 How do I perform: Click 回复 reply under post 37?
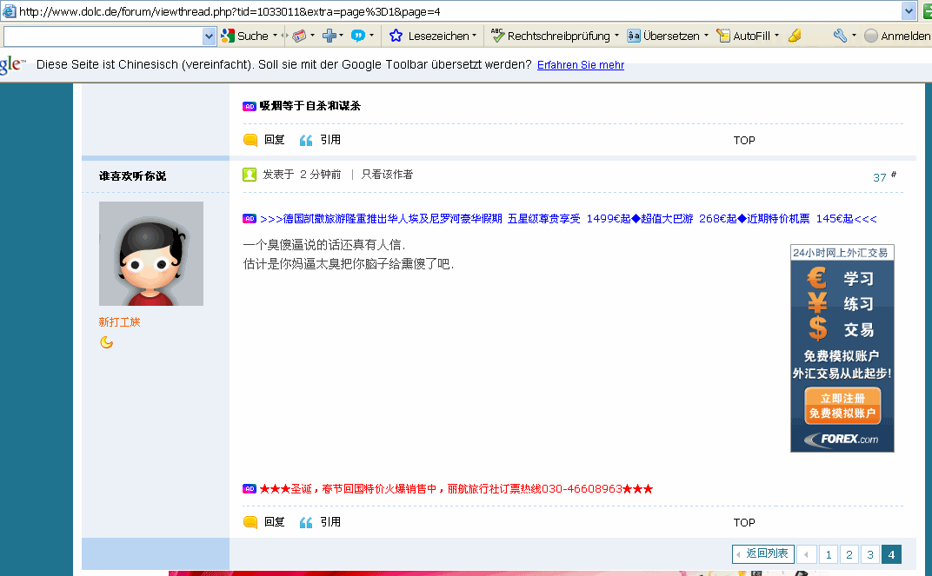265,522
